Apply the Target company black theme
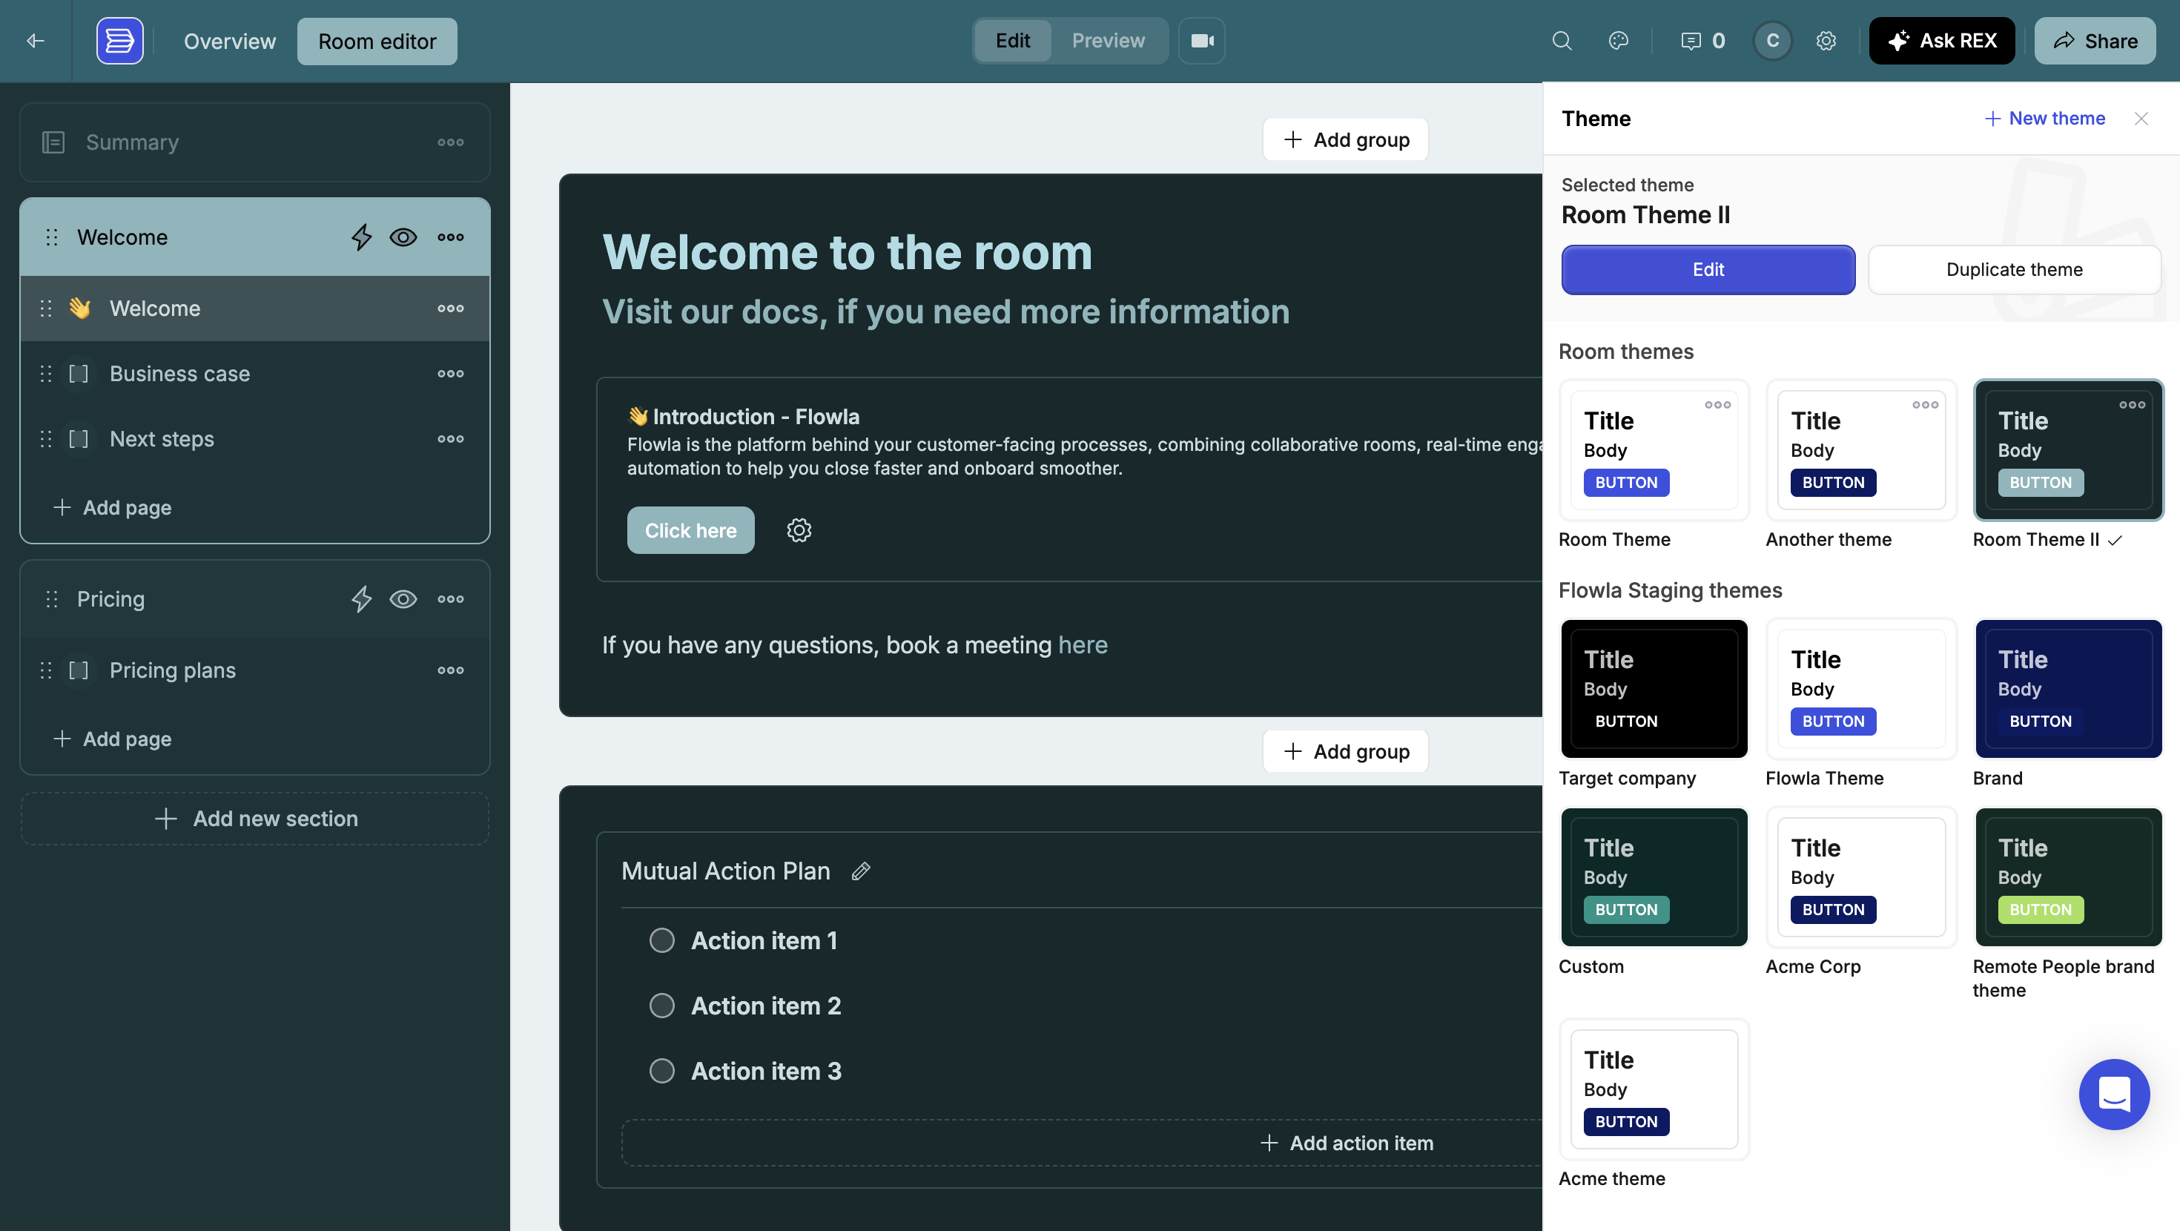This screenshot has height=1231, width=2180. pyautogui.click(x=1654, y=688)
